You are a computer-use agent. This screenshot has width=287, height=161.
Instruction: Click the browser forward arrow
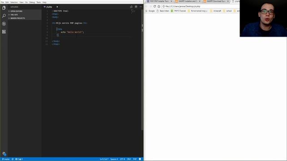click(151, 6)
